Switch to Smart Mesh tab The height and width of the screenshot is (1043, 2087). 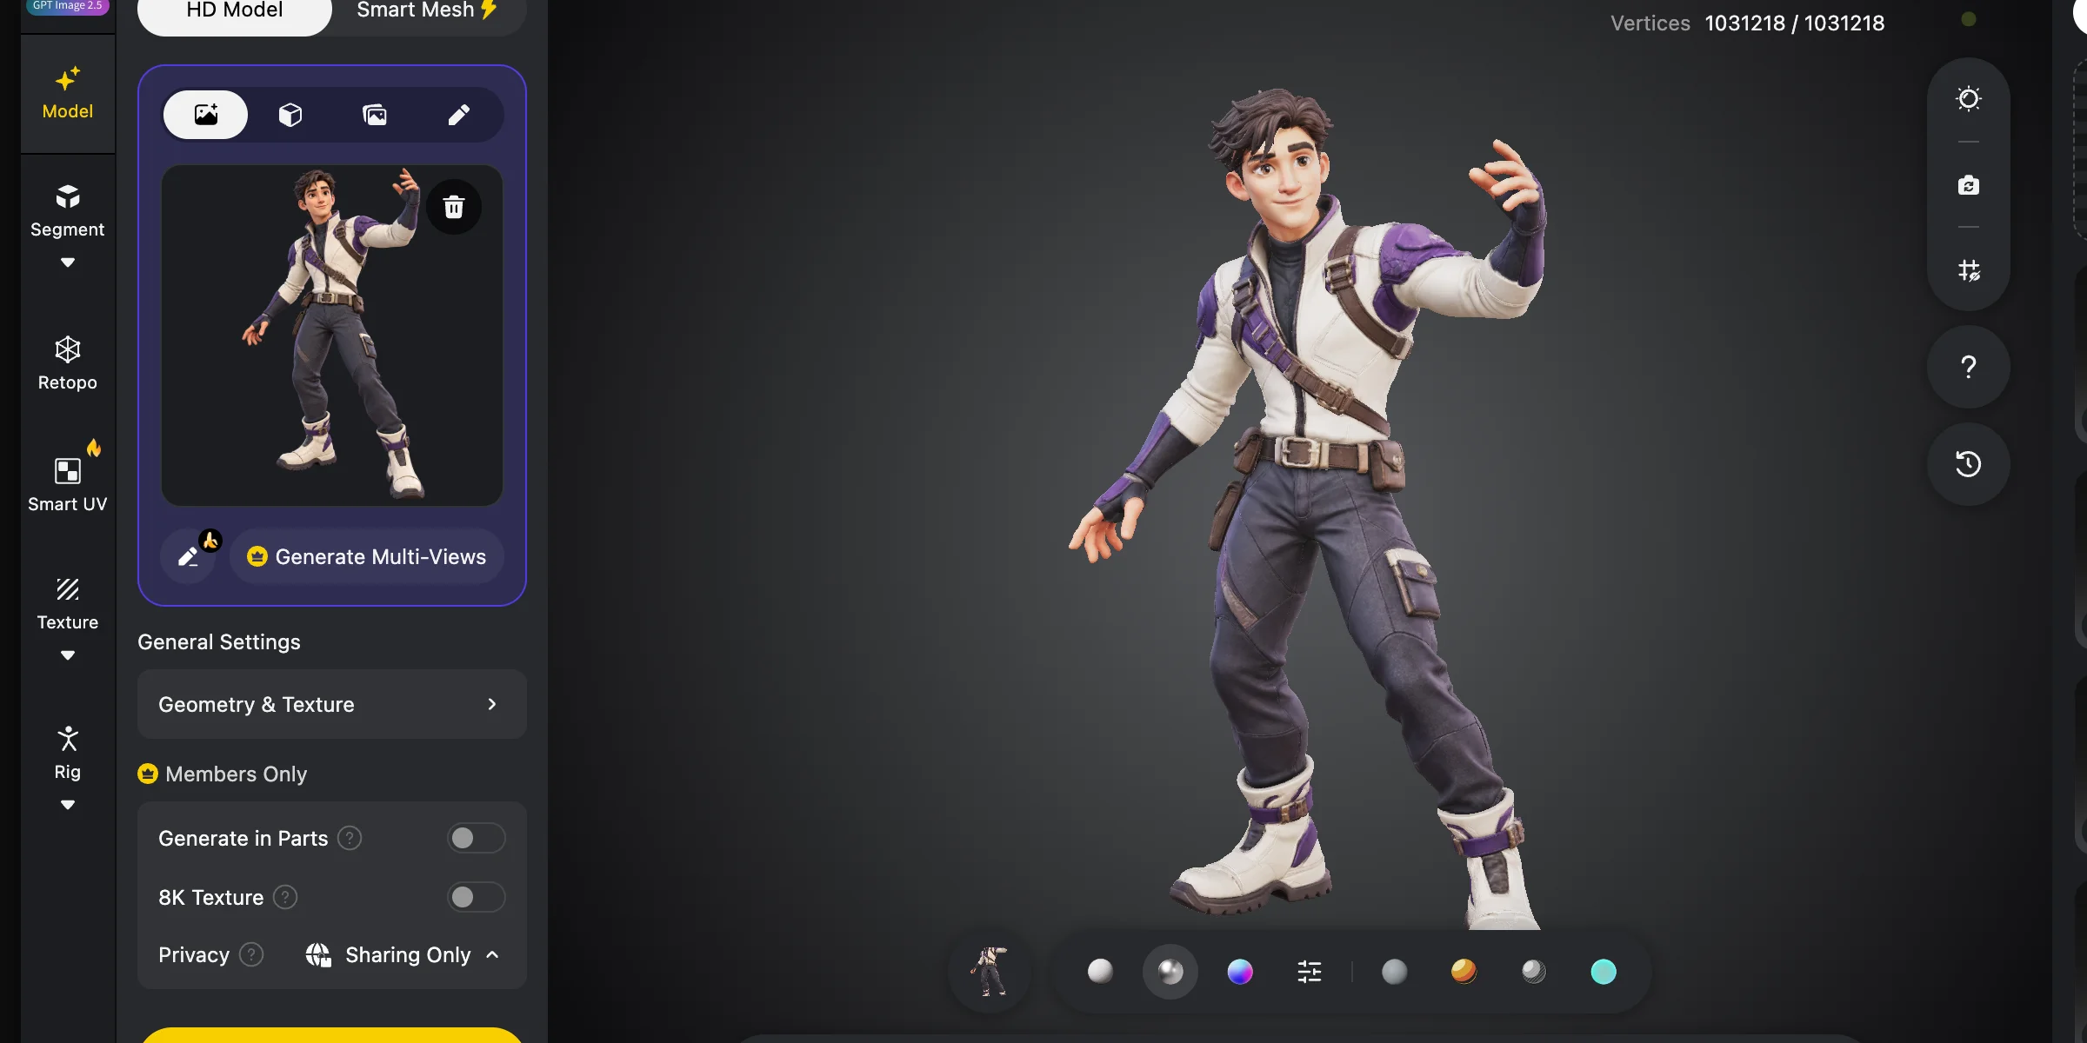pyautogui.click(x=426, y=12)
